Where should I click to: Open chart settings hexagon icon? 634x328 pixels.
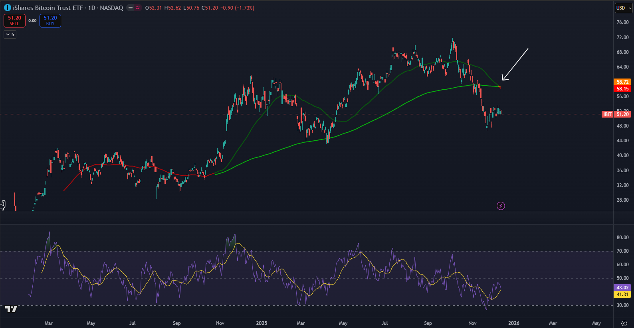[x=624, y=323]
